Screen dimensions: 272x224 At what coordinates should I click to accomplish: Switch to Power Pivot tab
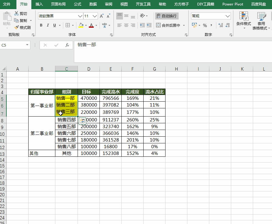pyautogui.click(x=233, y=4)
